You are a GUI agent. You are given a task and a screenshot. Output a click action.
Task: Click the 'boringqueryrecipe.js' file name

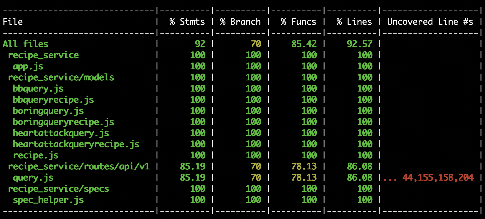coord(64,122)
